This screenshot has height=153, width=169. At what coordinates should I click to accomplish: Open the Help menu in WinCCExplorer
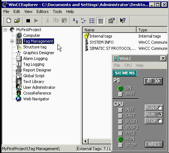pyautogui.click(x=70, y=12)
